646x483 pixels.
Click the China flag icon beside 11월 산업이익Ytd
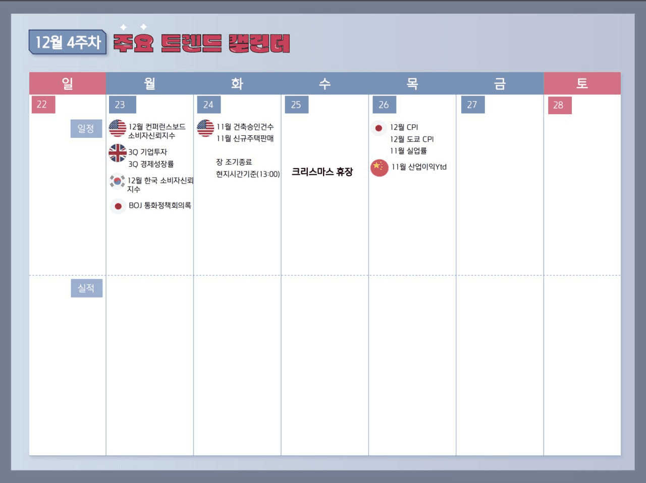click(x=380, y=168)
